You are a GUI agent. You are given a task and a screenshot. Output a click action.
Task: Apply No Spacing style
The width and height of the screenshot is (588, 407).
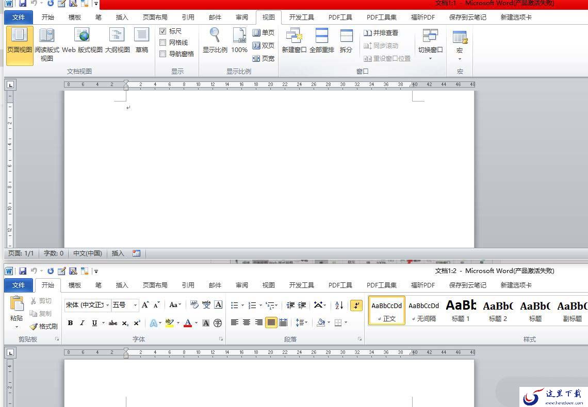coord(424,310)
